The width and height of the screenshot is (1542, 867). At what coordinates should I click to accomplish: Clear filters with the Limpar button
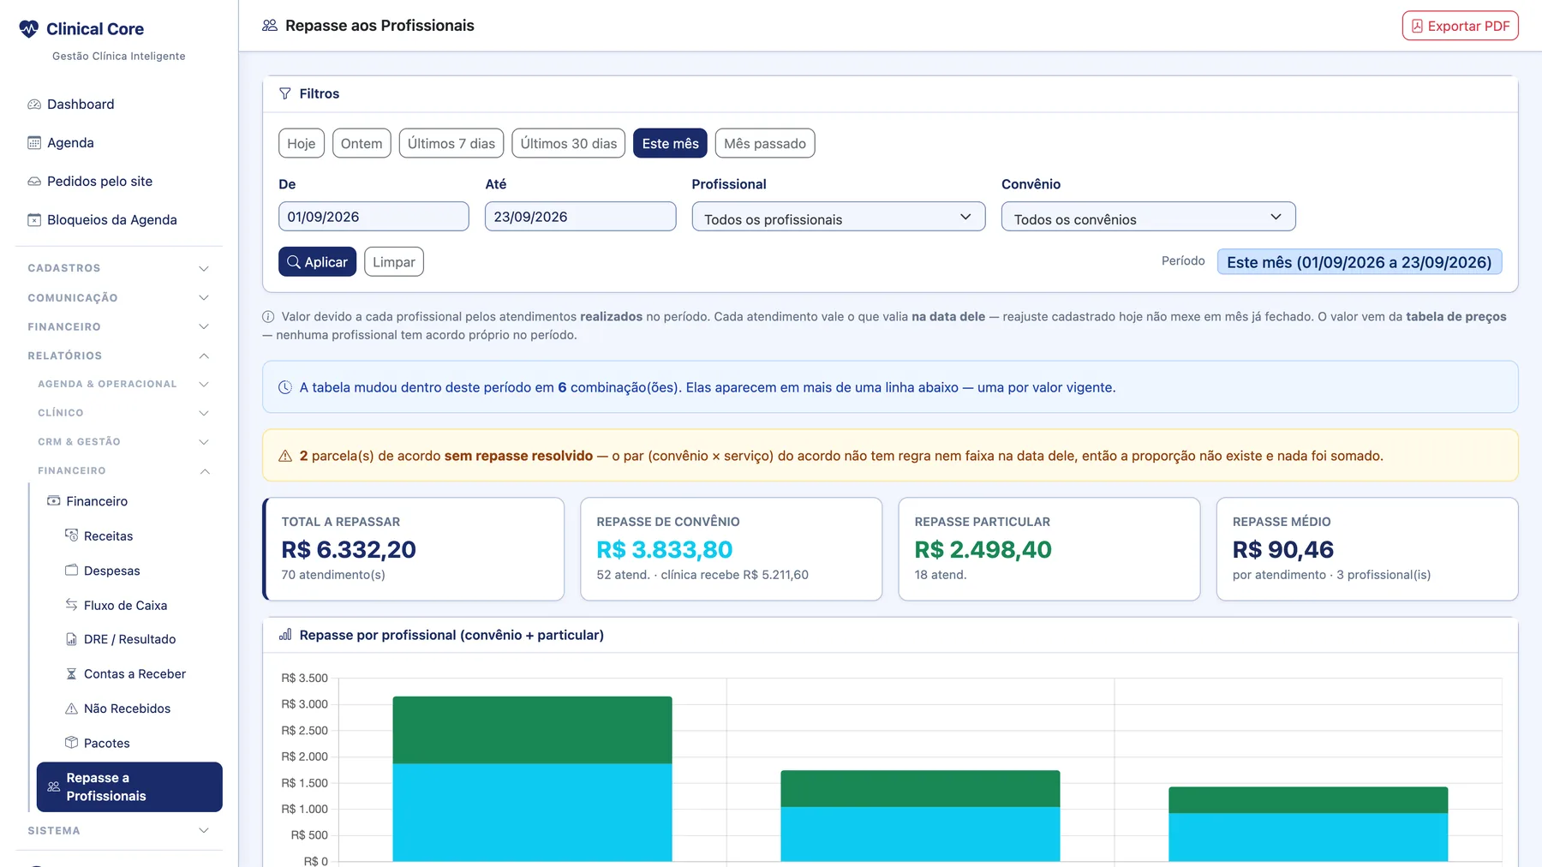pos(394,262)
